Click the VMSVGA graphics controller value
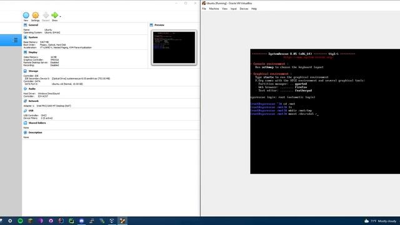 [x=54, y=60]
